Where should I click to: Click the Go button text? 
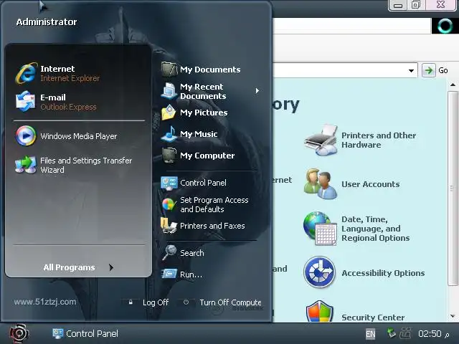coord(443,70)
